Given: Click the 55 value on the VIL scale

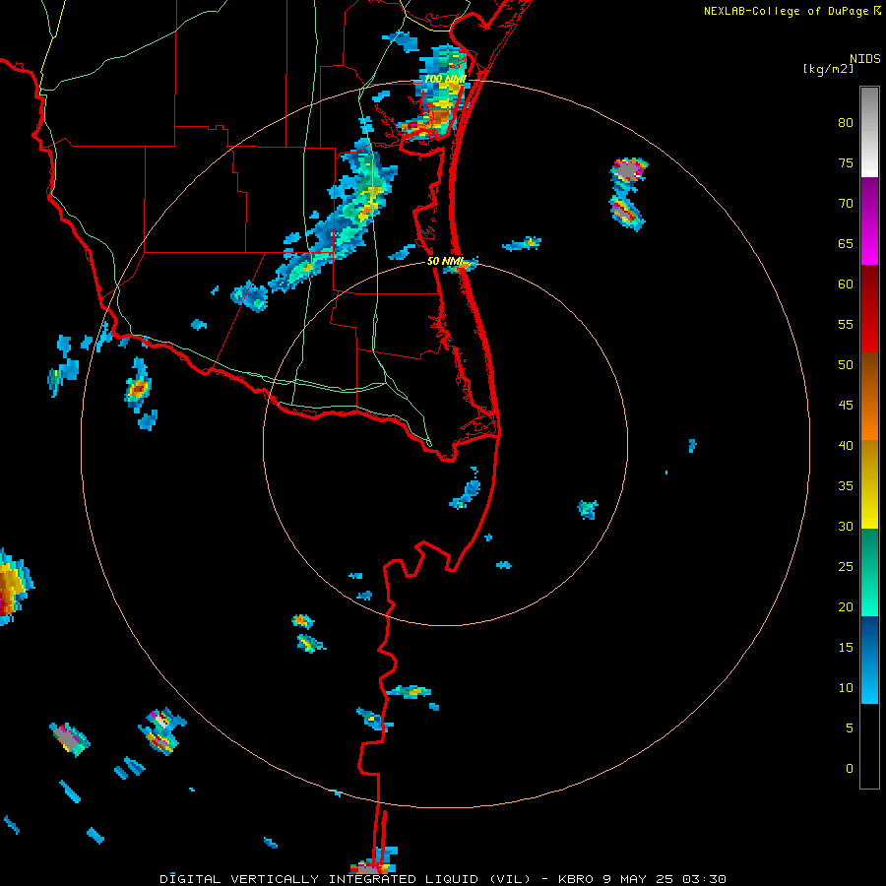Looking at the screenshot, I should tap(846, 324).
